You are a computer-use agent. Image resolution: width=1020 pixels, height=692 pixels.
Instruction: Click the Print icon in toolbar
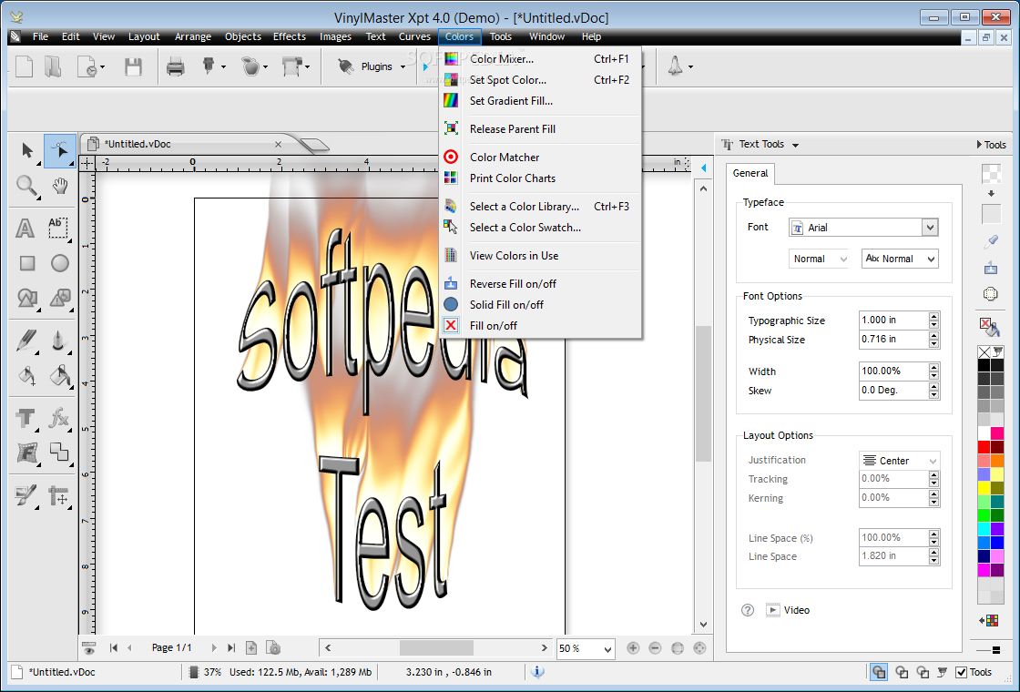click(x=176, y=66)
